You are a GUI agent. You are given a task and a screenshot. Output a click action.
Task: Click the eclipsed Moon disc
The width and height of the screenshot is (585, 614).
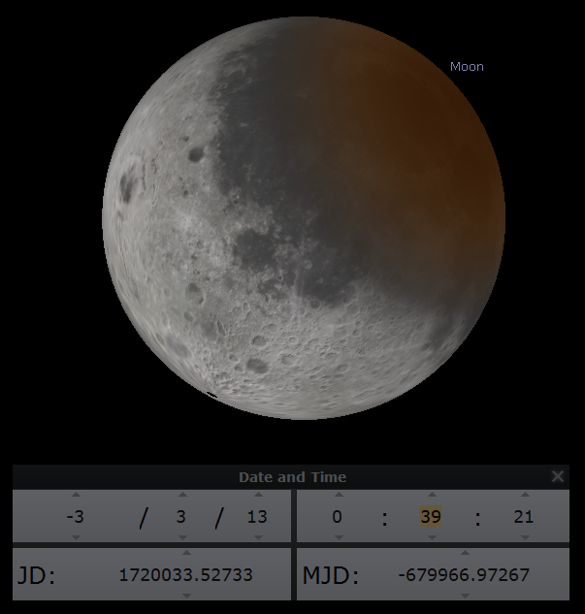tap(304, 218)
